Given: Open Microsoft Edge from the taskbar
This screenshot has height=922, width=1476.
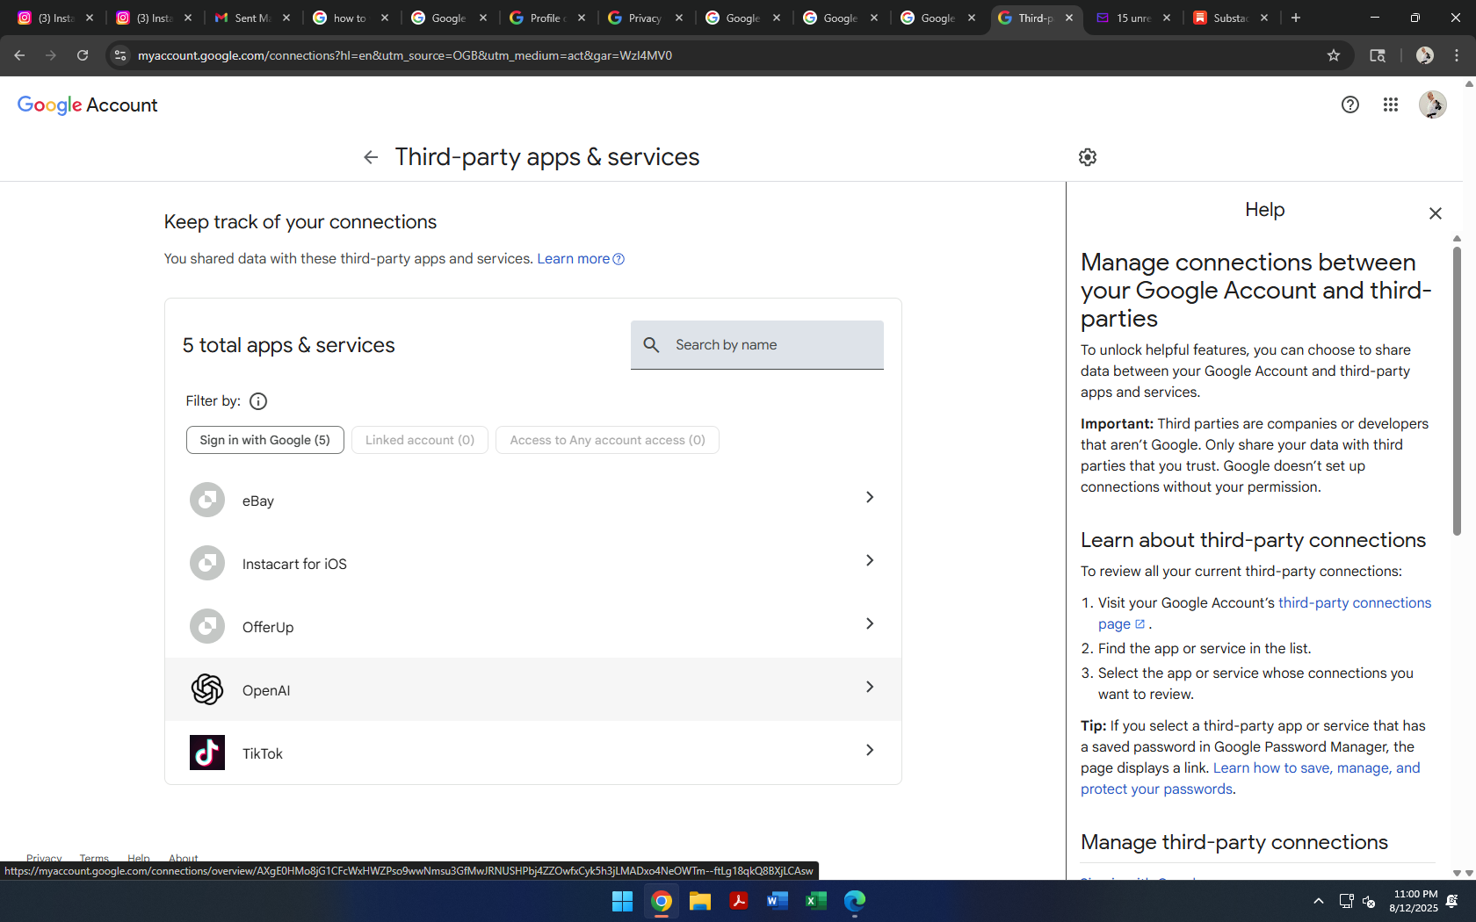Looking at the screenshot, I should point(855,901).
